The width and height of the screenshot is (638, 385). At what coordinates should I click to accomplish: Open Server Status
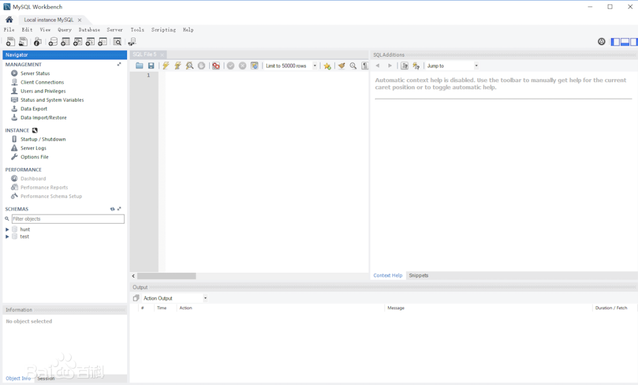pyautogui.click(x=35, y=73)
